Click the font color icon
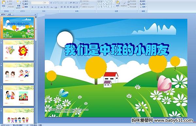The width and height of the screenshot is (196, 126). tap(56, 7)
